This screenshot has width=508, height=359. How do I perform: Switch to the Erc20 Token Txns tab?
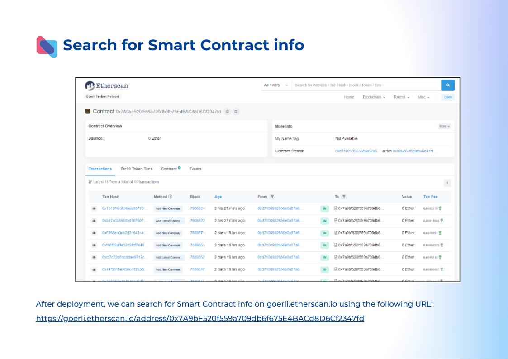pyautogui.click(x=136, y=169)
